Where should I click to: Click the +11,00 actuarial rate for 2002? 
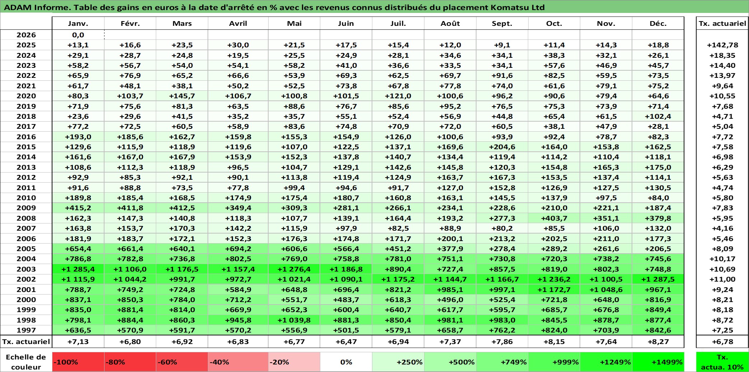tap(722, 279)
